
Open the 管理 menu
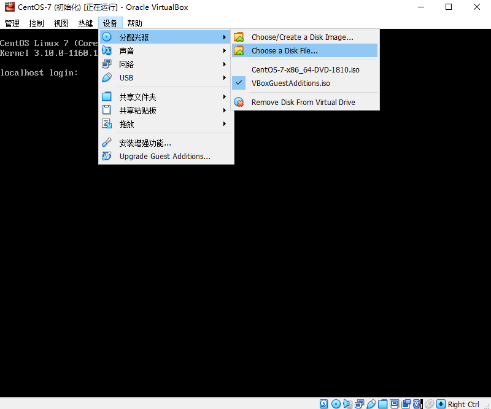click(12, 23)
